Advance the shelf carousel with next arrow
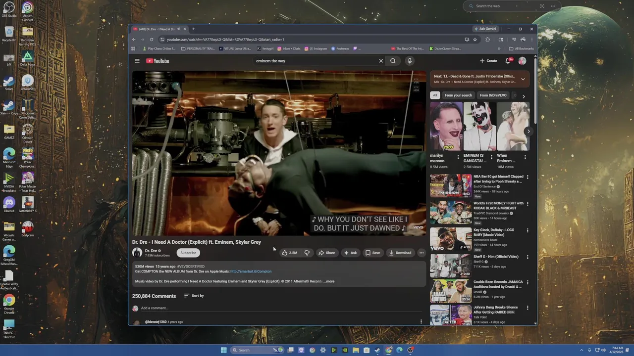The height and width of the screenshot is (356, 634). 528,132
